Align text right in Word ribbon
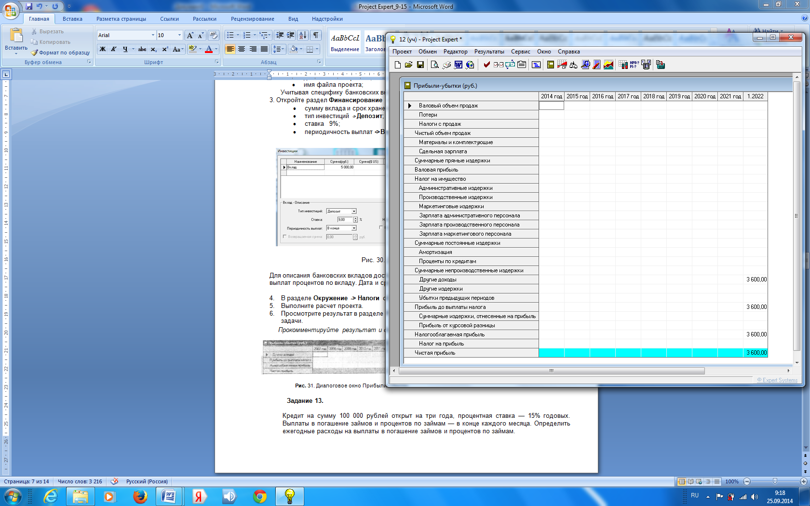Image resolution: width=810 pixels, height=506 pixels. tap(253, 49)
